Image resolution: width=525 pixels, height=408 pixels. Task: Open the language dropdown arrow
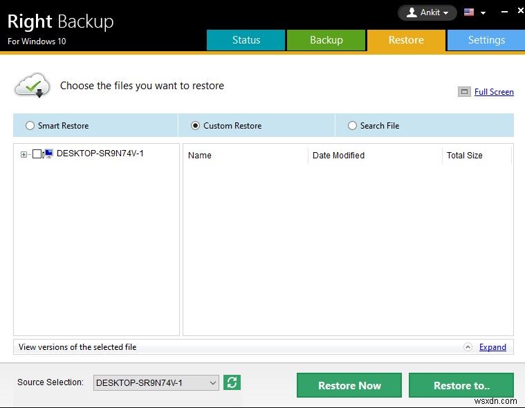coord(483,13)
